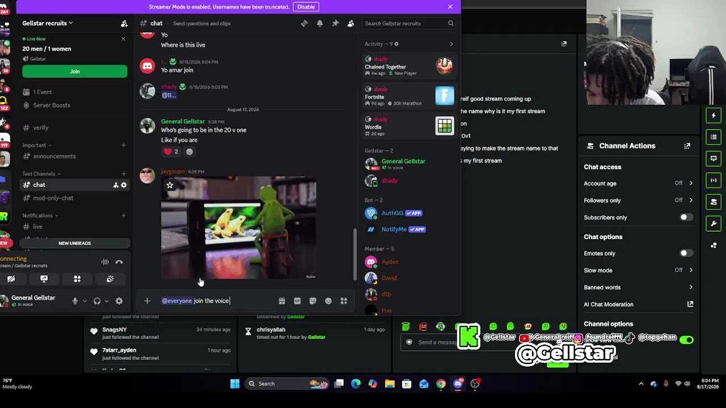
Task: Open Followers only setting chevron
Action: 691,201
